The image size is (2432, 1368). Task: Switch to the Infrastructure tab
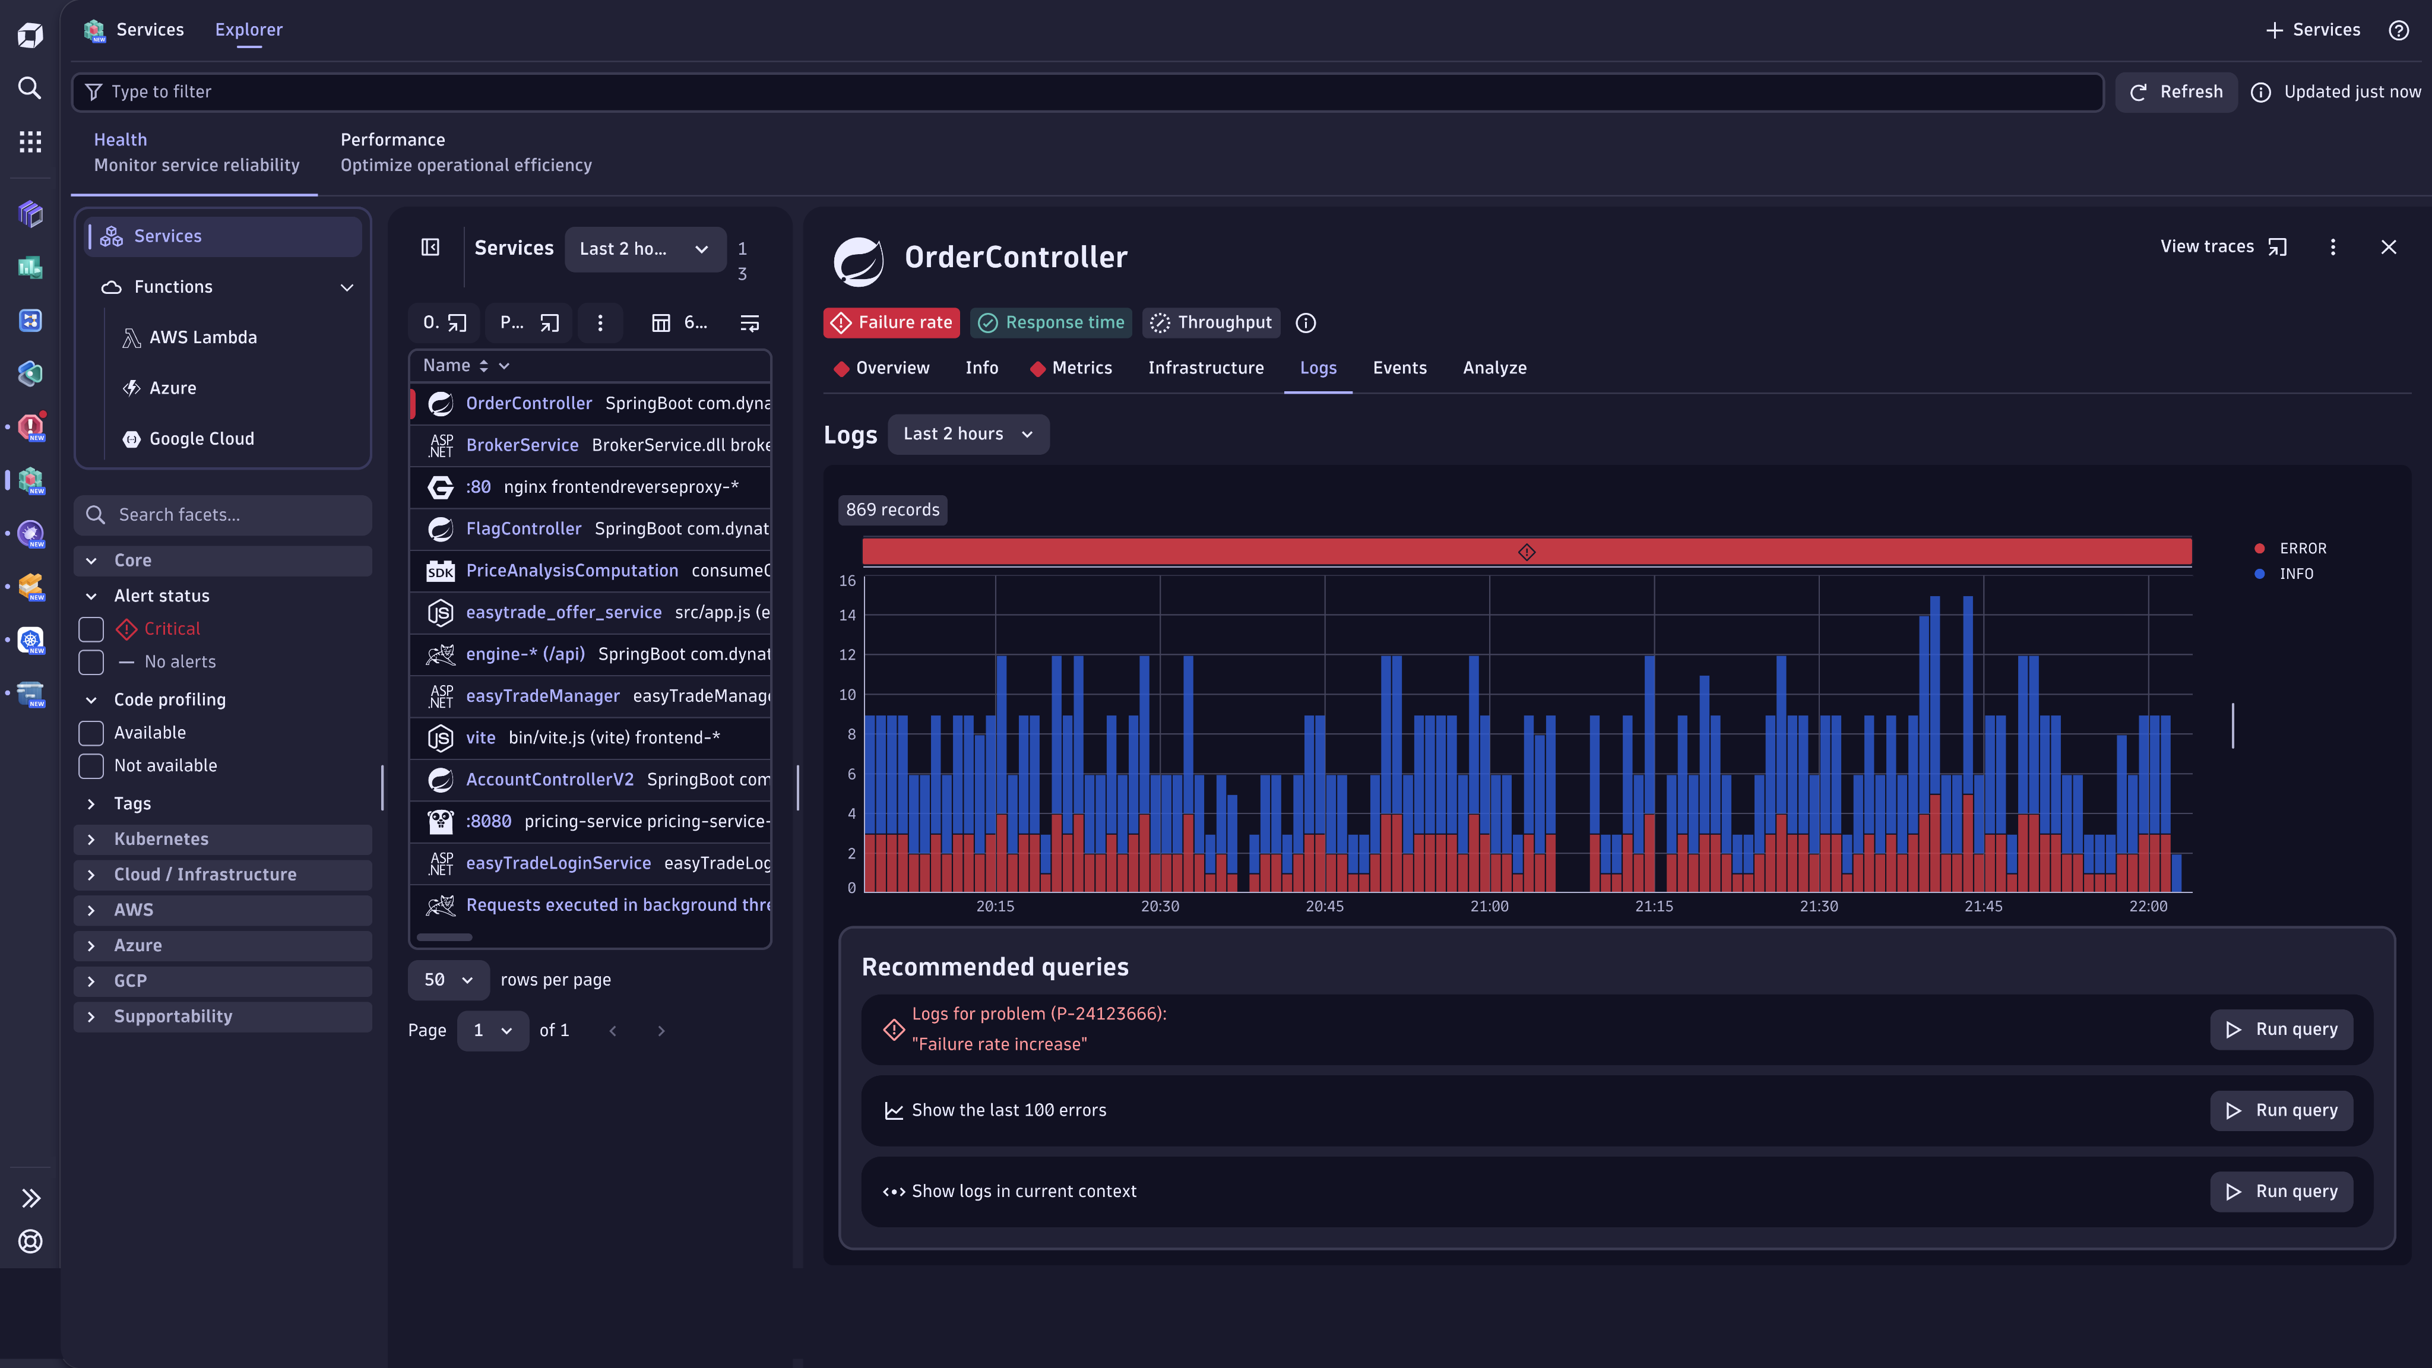point(1206,368)
